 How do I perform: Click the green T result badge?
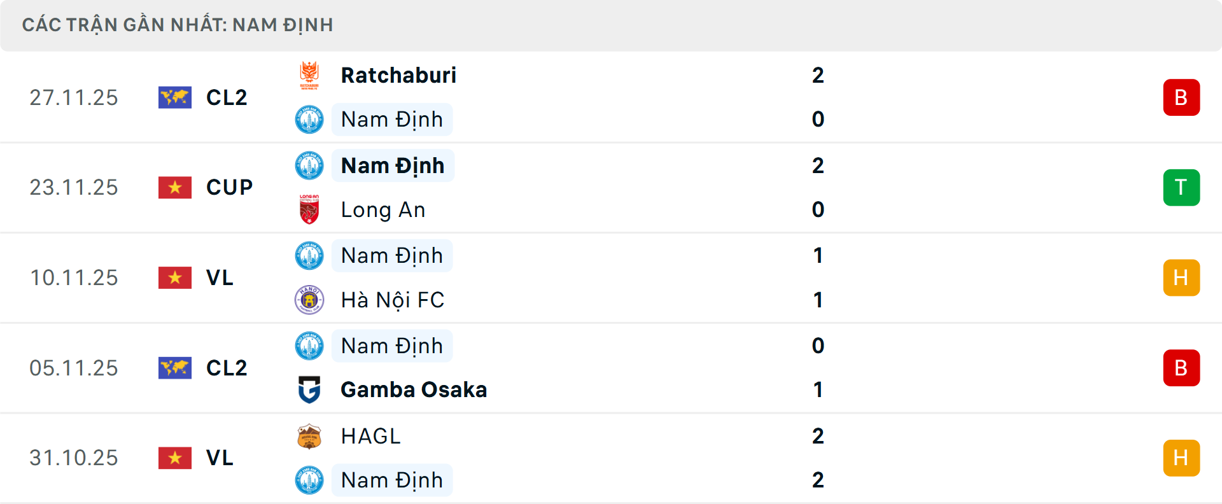tap(1181, 188)
